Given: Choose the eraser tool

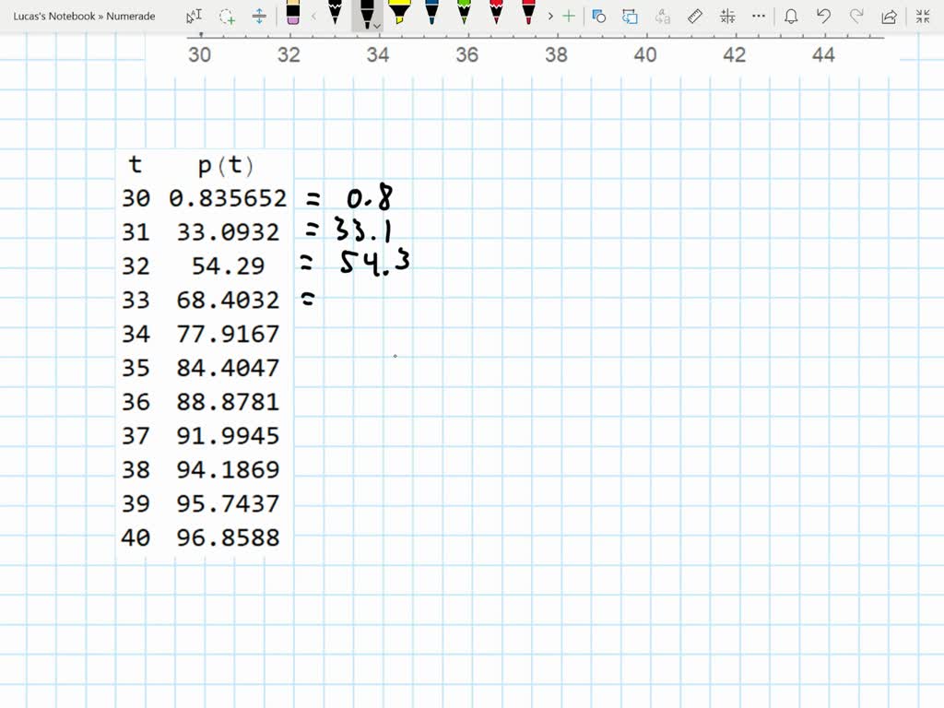Looking at the screenshot, I should [292, 16].
